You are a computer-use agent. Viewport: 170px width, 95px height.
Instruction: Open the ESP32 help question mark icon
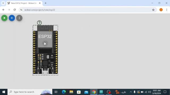pos(39,23)
